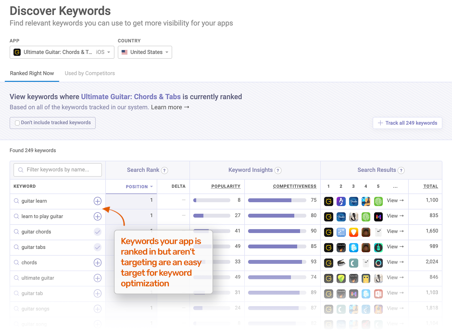Click Delta column header

tap(178, 186)
